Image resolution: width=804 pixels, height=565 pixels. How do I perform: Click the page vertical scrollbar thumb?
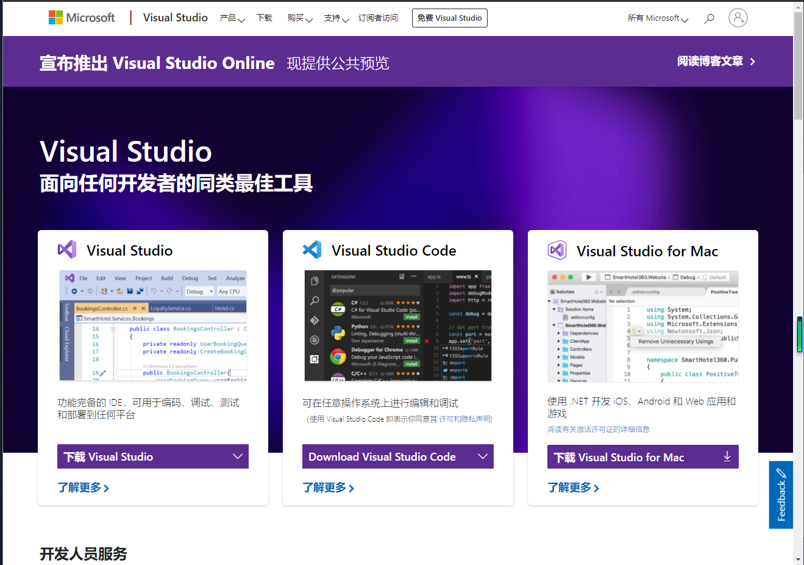click(799, 66)
